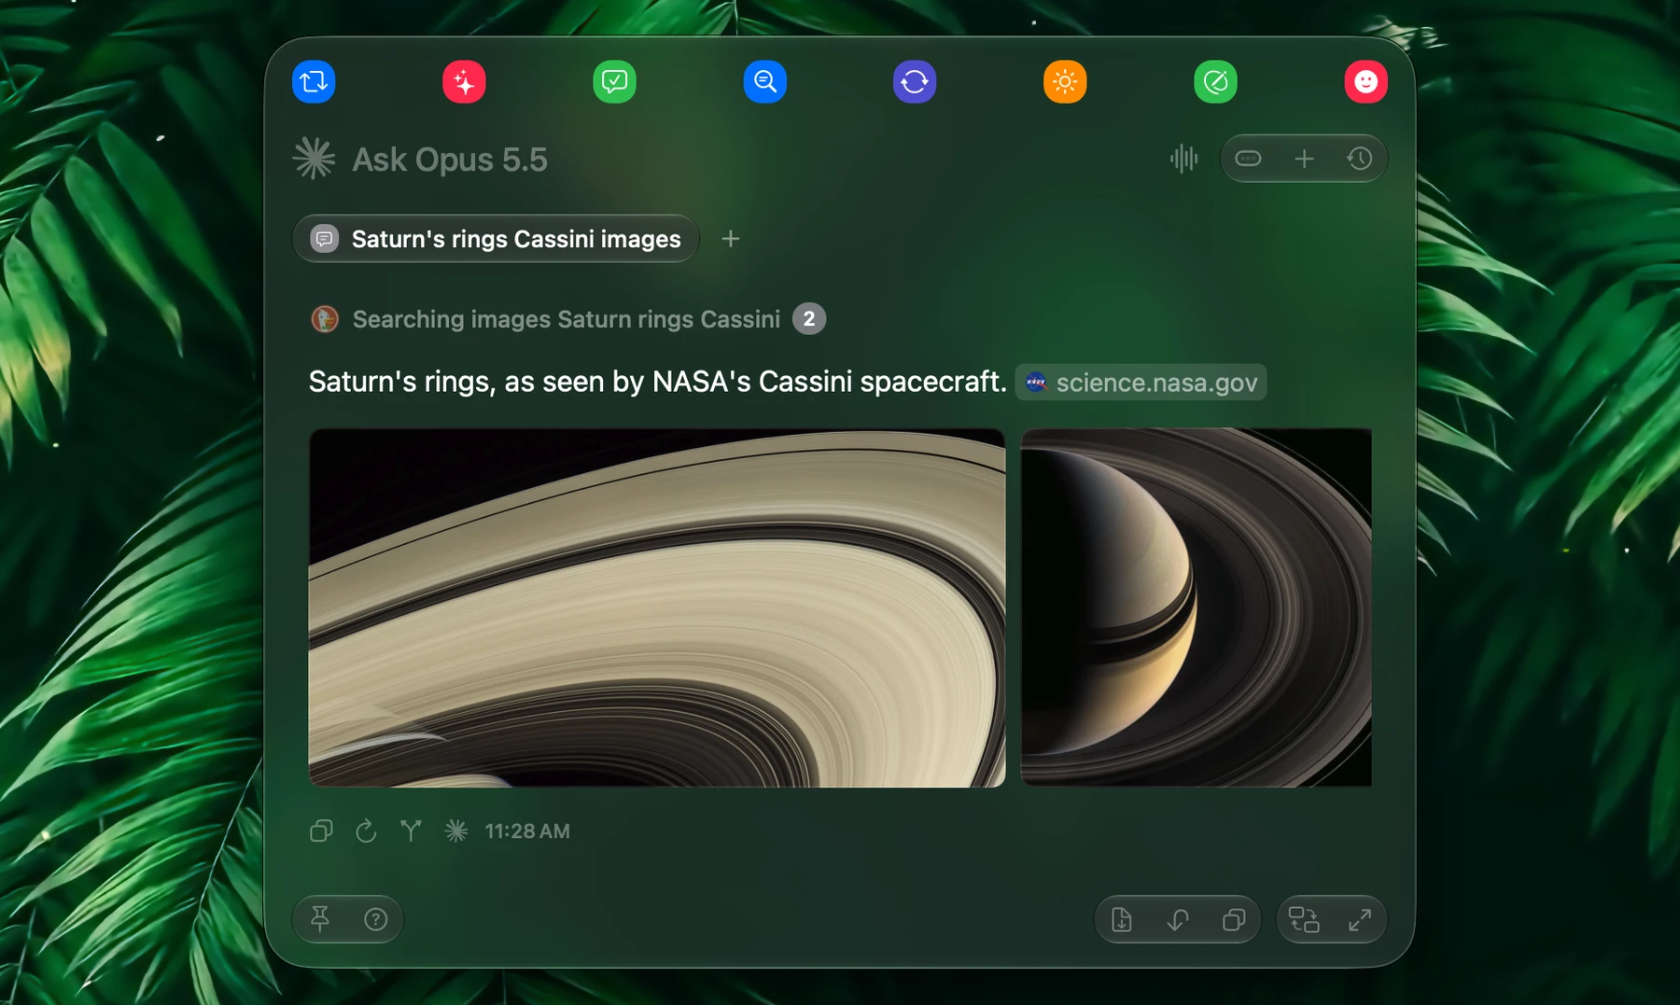Copy the response with the copy icon
This screenshot has width=1680, height=1005.
point(321,831)
